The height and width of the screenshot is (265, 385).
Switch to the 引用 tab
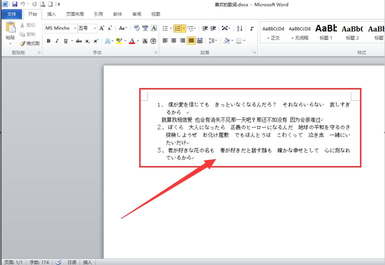[x=99, y=14]
